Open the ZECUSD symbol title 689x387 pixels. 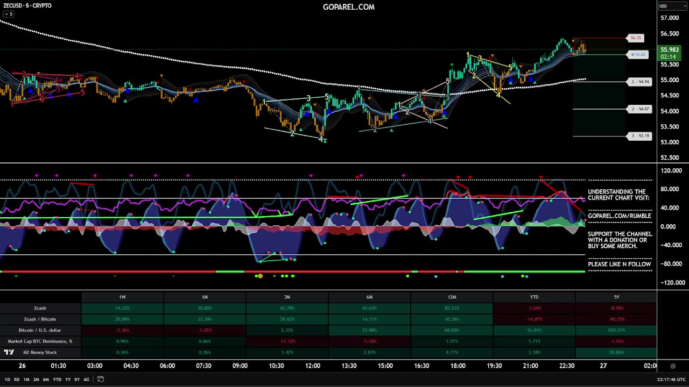(27, 5)
